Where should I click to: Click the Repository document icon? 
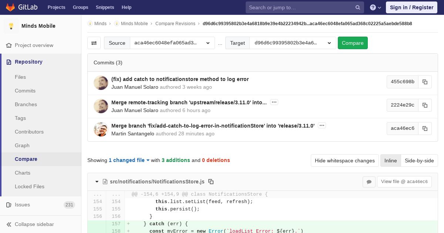tap(9, 62)
